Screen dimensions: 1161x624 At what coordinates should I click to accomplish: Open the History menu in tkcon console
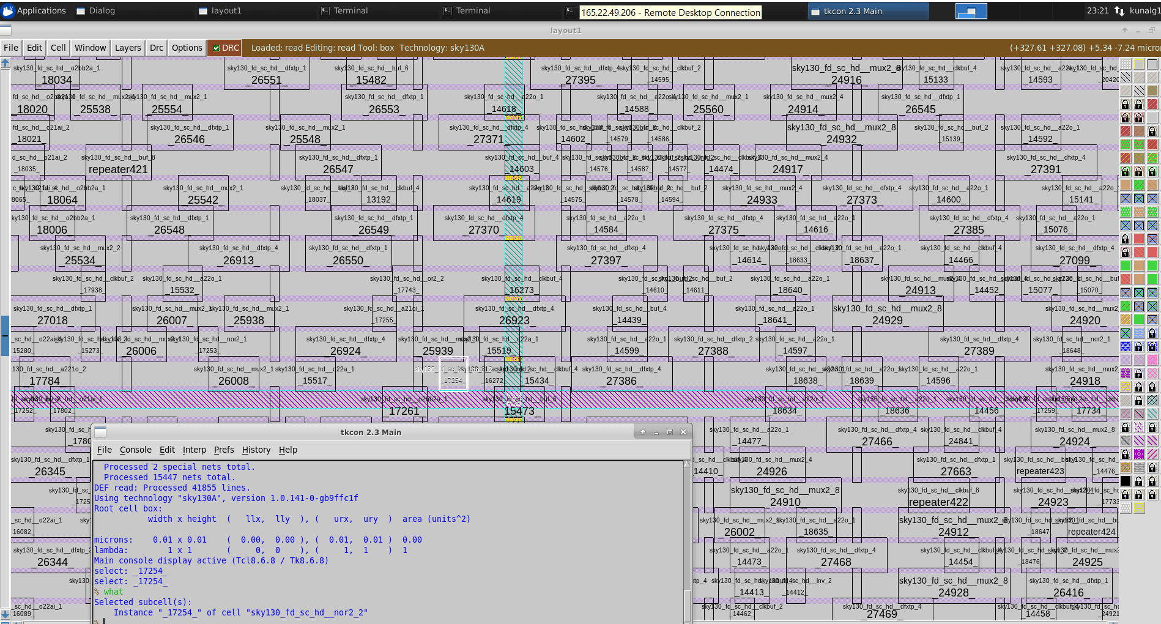tap(256, 450)
